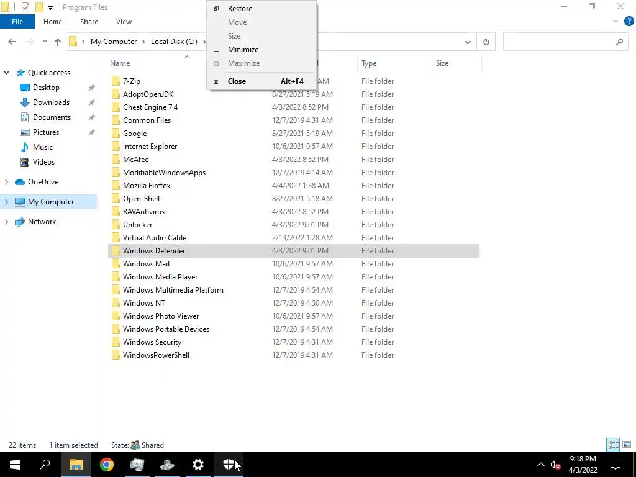The width and height of the screenshot is (636, 477).
Task: Show hidden system tray icons
Action: pos(541,465)
